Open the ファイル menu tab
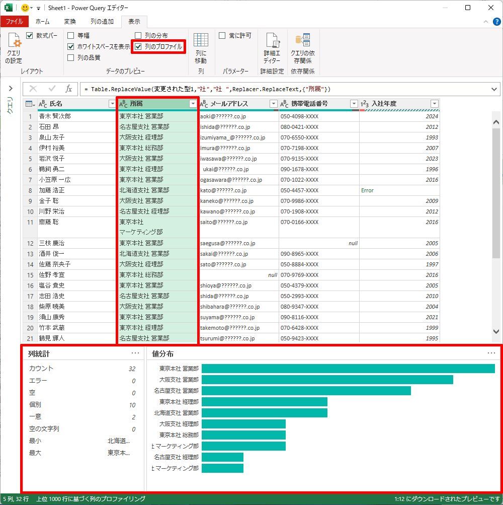503x505 pixels. [x=14, y=22]
